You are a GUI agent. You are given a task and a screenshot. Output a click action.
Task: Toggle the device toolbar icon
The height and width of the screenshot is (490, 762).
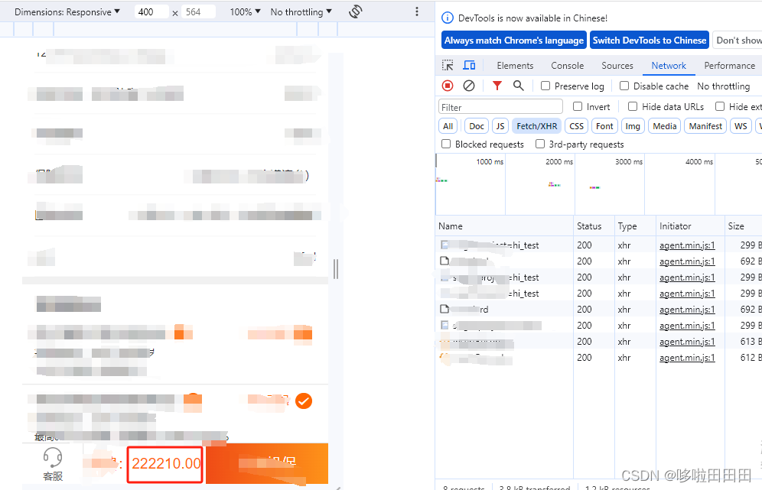point(469,65)
